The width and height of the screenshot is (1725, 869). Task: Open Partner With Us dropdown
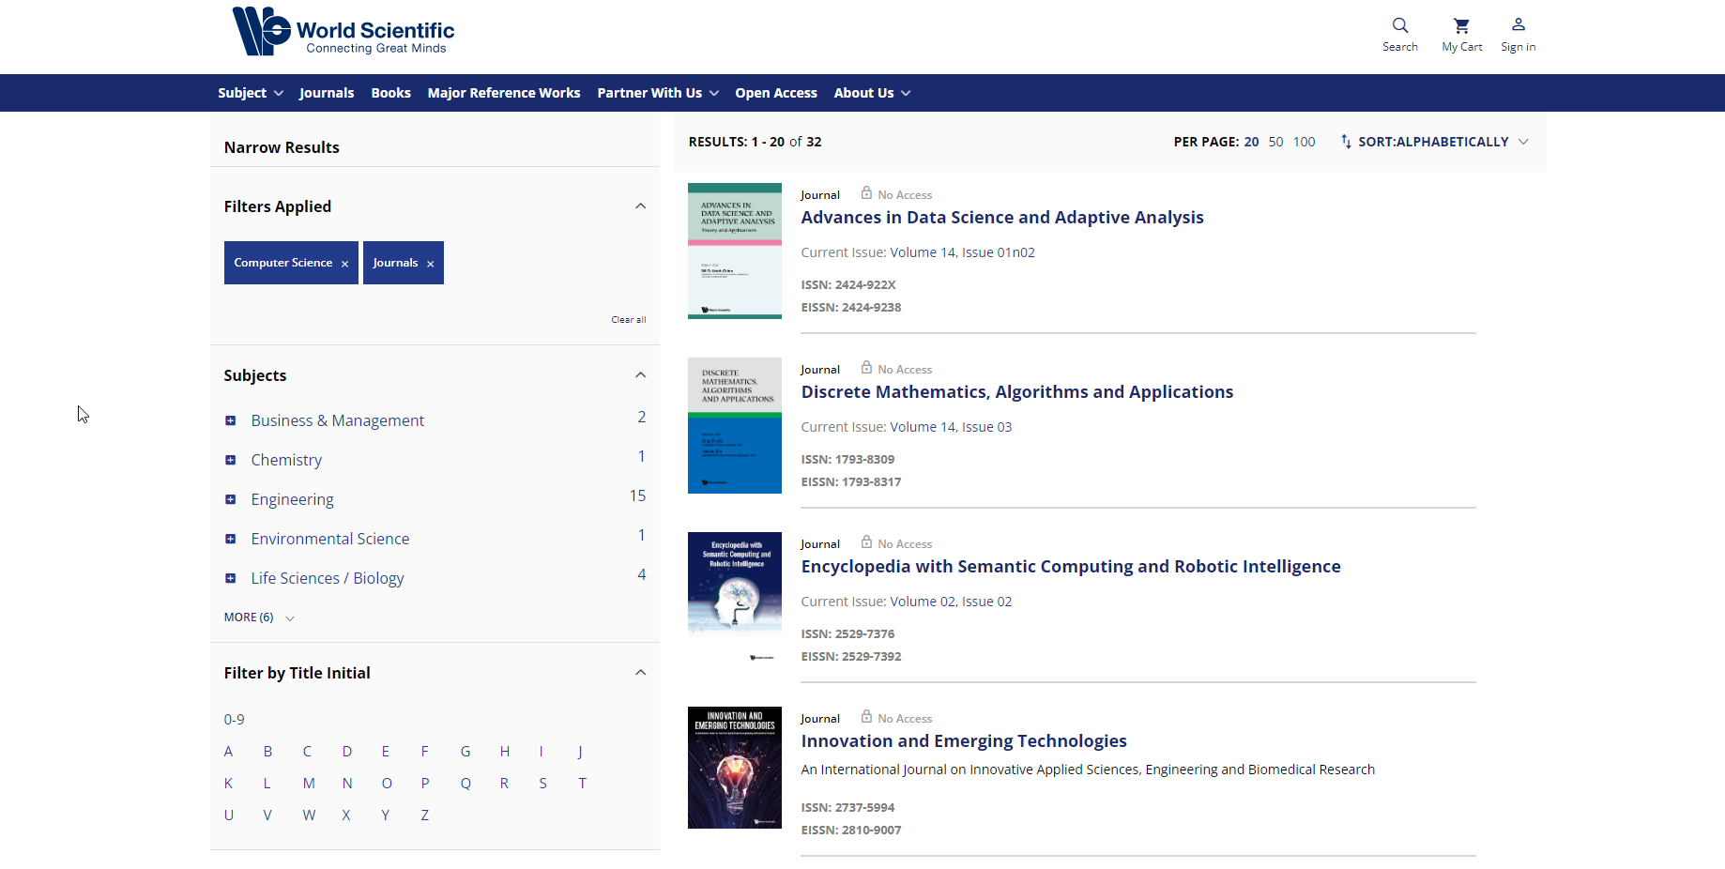[x=658, y=93]
